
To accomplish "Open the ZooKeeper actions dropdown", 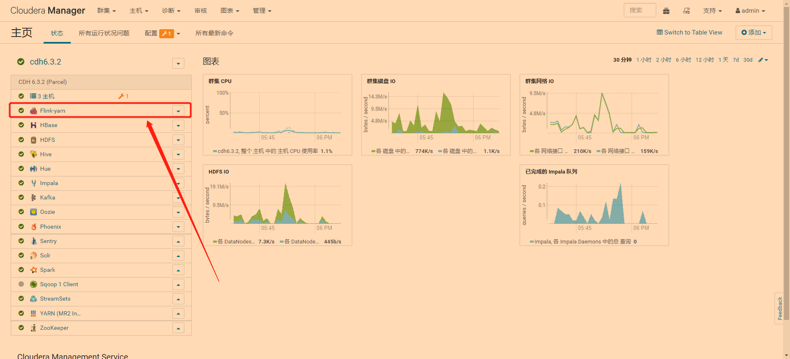I will (178, 328).
